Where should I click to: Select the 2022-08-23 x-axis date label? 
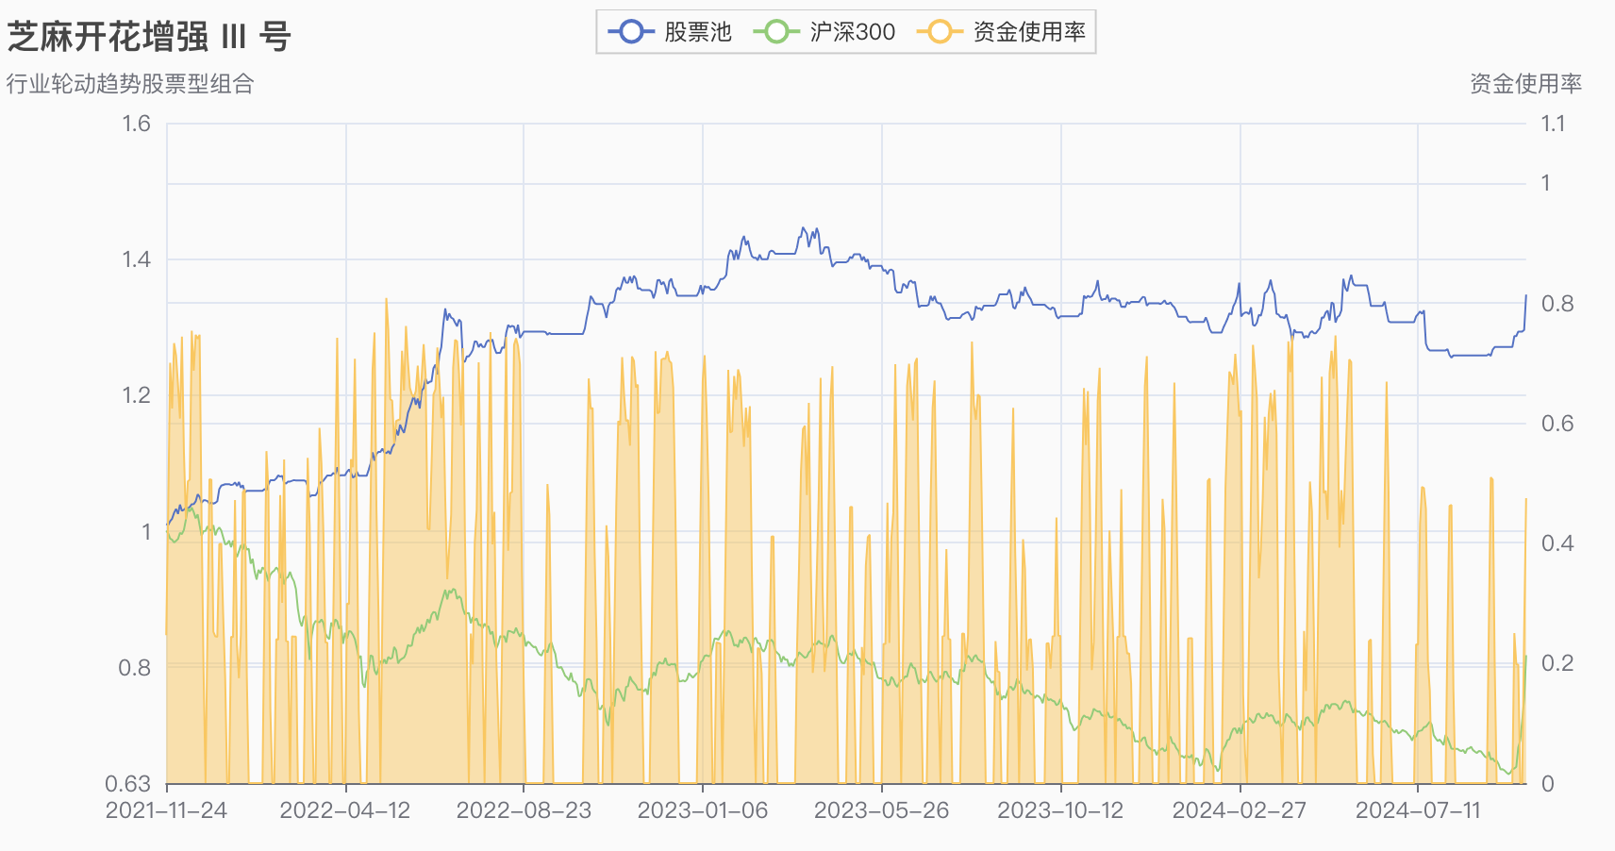(524, 810)
